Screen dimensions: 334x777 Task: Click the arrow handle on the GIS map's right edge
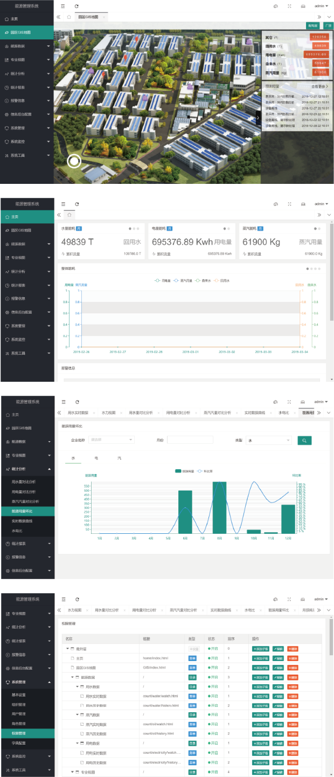pyautogui.click(x=258, y=117)
